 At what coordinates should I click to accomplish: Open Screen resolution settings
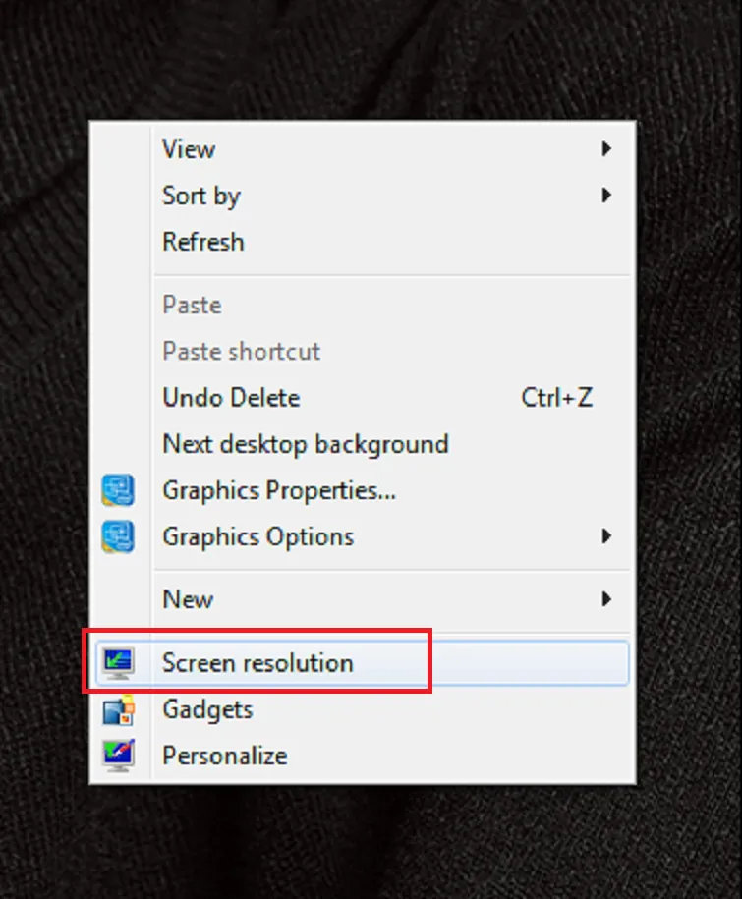tap(257, 662)
